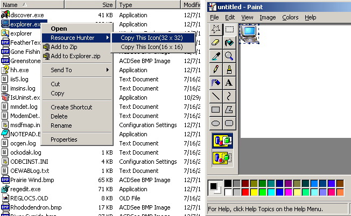
Task: Click the foreground/background color indicator box
Action: [215, 188]
